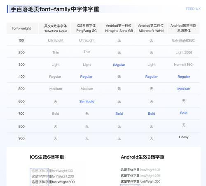Screen dimensions: 206x186
Task: Select the Microsoft YaHei column header
Action: (151, 28)
